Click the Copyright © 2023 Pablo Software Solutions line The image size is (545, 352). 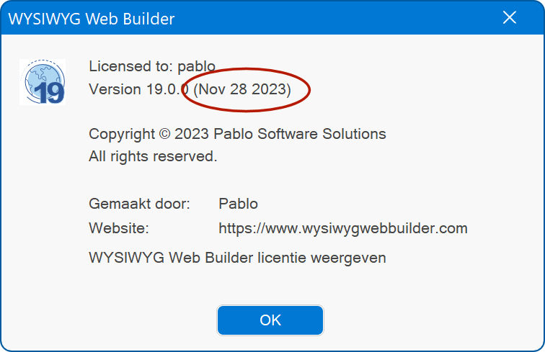coord(237,134)
